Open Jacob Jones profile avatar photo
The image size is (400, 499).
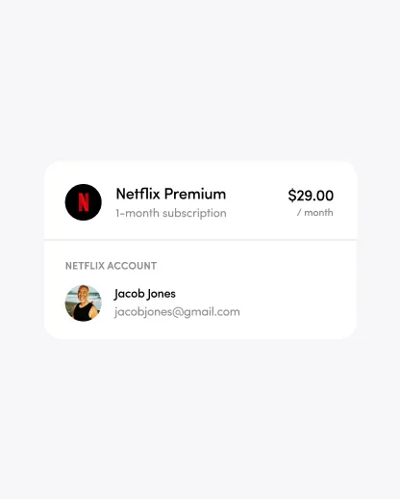pos(84,303)
